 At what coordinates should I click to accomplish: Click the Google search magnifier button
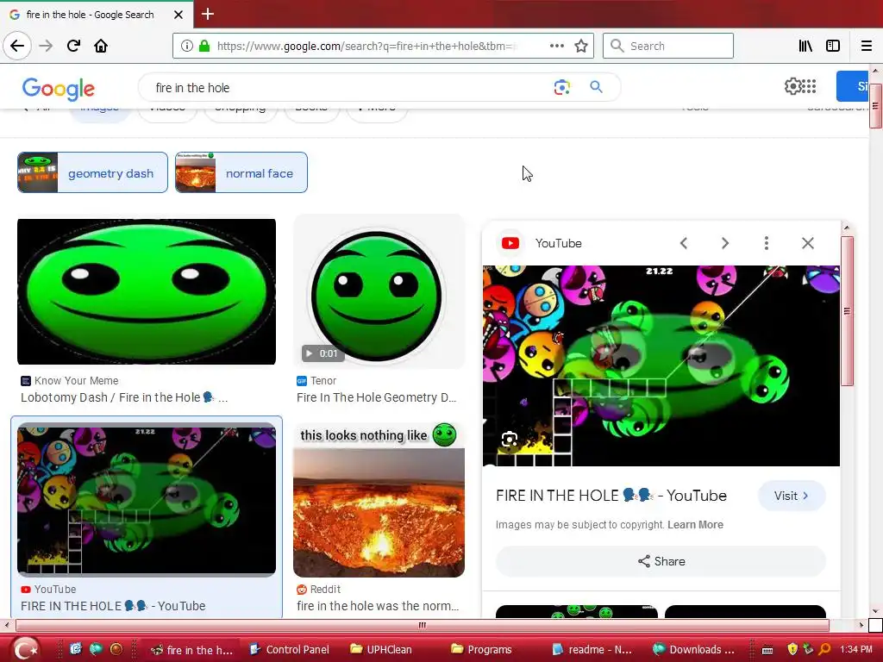click(x=596, y=87)
